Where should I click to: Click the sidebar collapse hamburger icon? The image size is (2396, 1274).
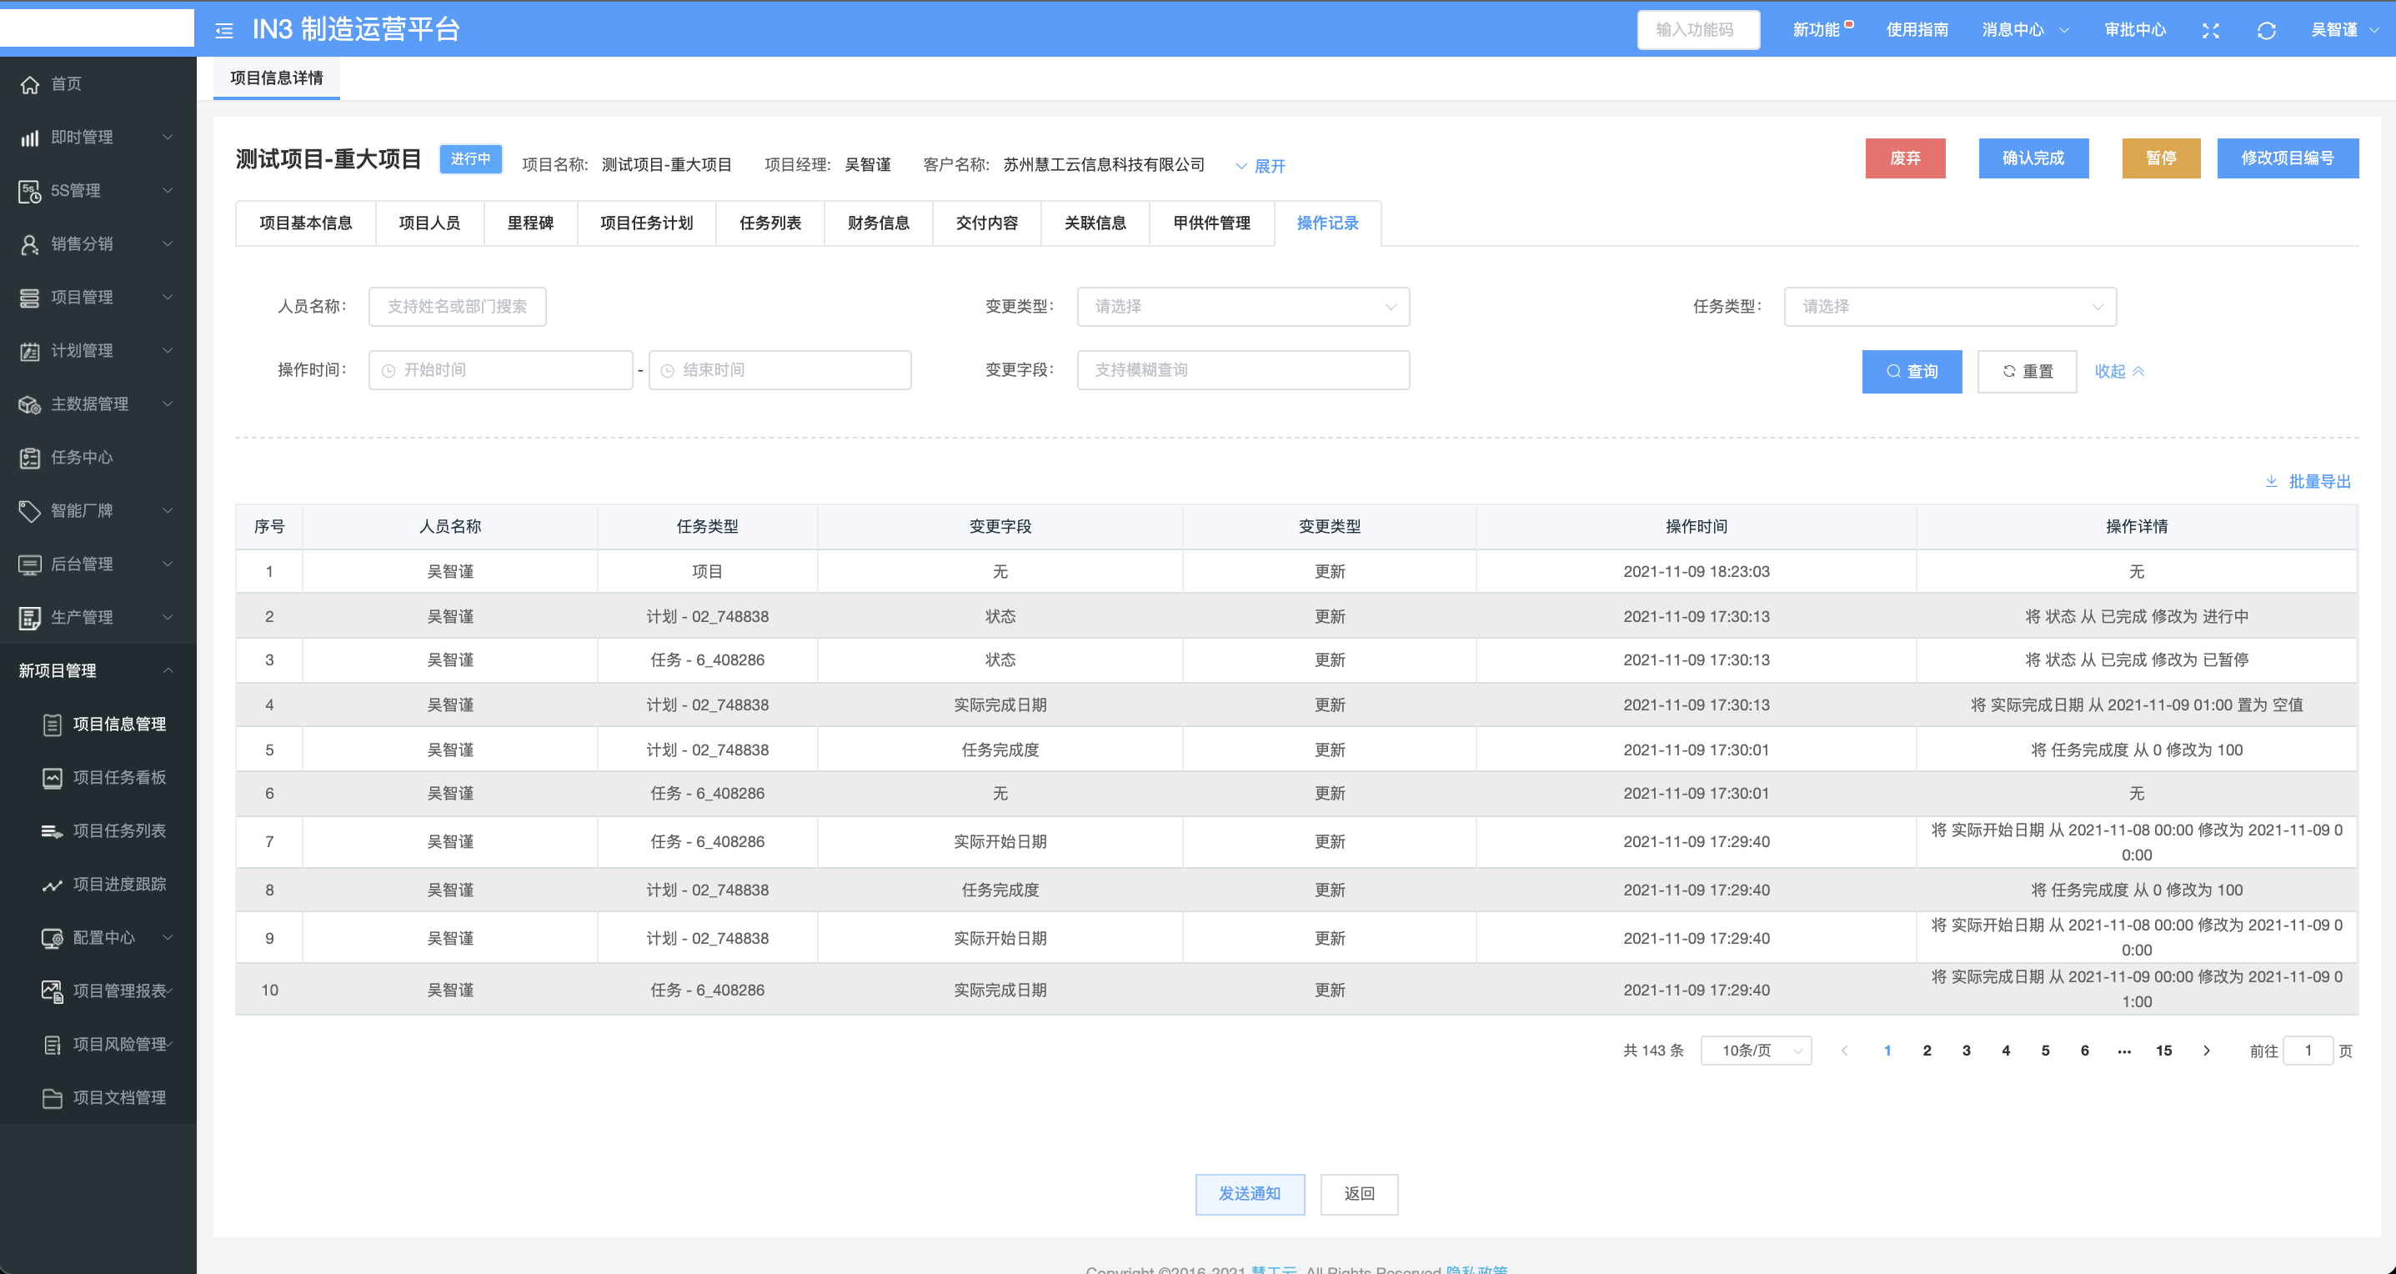coord(224,31)
